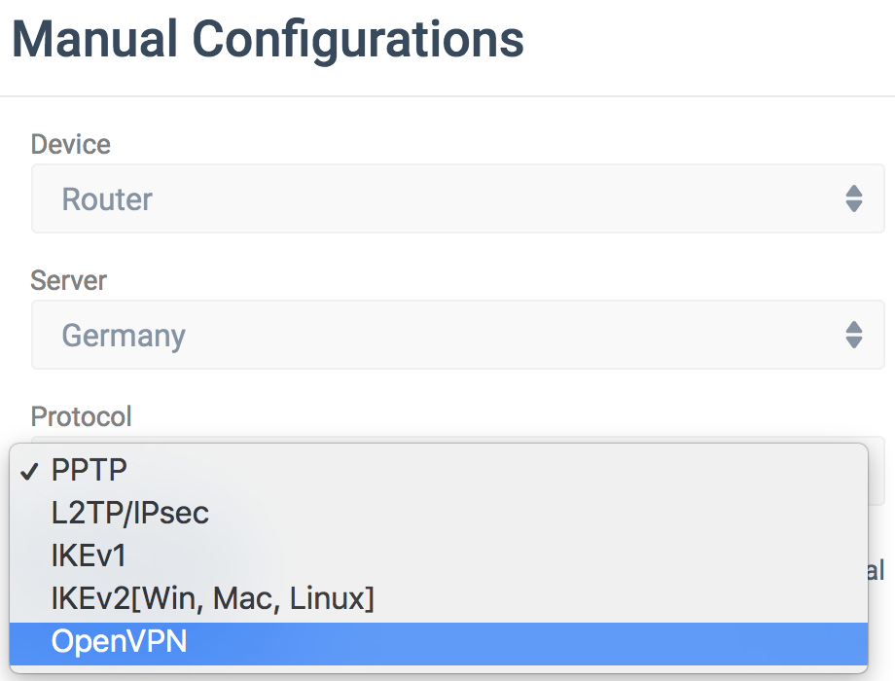Click the Server field label
The image size is (895, 681).
[x=68, y=280]
